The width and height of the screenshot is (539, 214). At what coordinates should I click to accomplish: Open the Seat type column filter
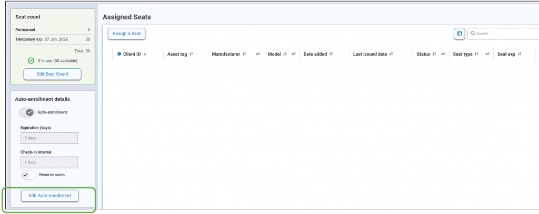[x=487, y=54]
